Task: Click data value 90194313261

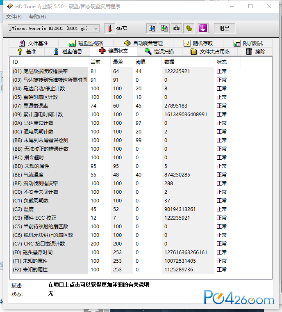Action: click(180, 209)
